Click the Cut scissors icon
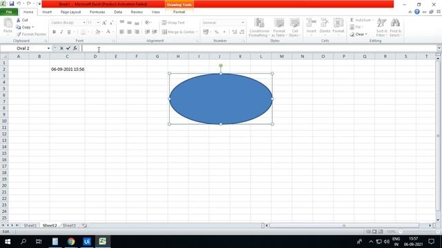The width and height of the screenshot is (442, 248). [19, 20]
